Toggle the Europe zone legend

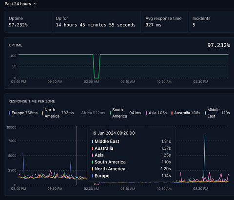coord(23,113)
